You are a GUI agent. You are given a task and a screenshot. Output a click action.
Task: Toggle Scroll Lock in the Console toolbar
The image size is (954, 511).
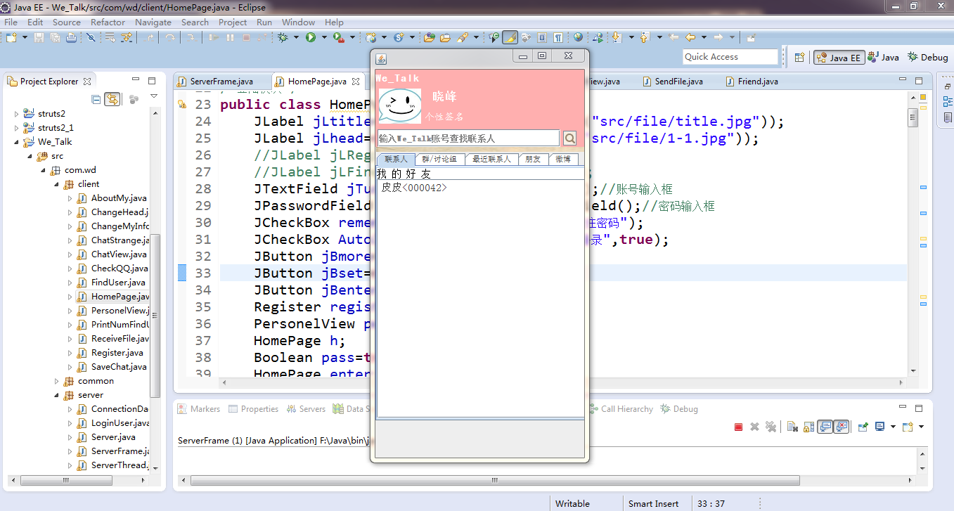(x=808, y=427)
